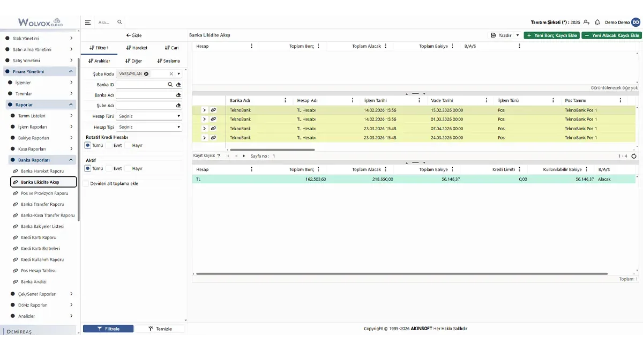Open Kullanılabilir Bakiye column options menu

click(586, 169)
